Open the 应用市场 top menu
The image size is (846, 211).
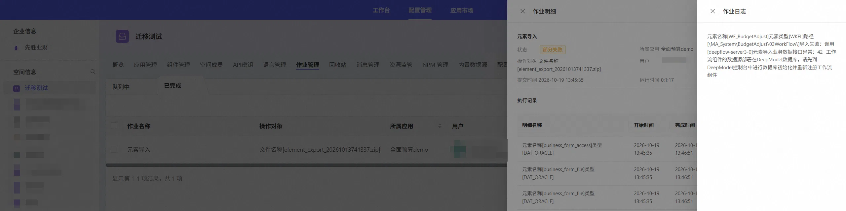point(462,10)
